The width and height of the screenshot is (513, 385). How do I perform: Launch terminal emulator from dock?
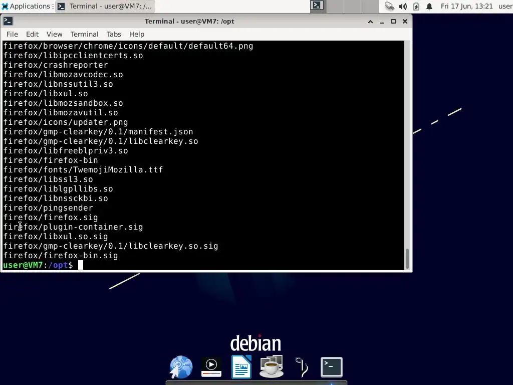pyautogui.click(x=332, y=367)
